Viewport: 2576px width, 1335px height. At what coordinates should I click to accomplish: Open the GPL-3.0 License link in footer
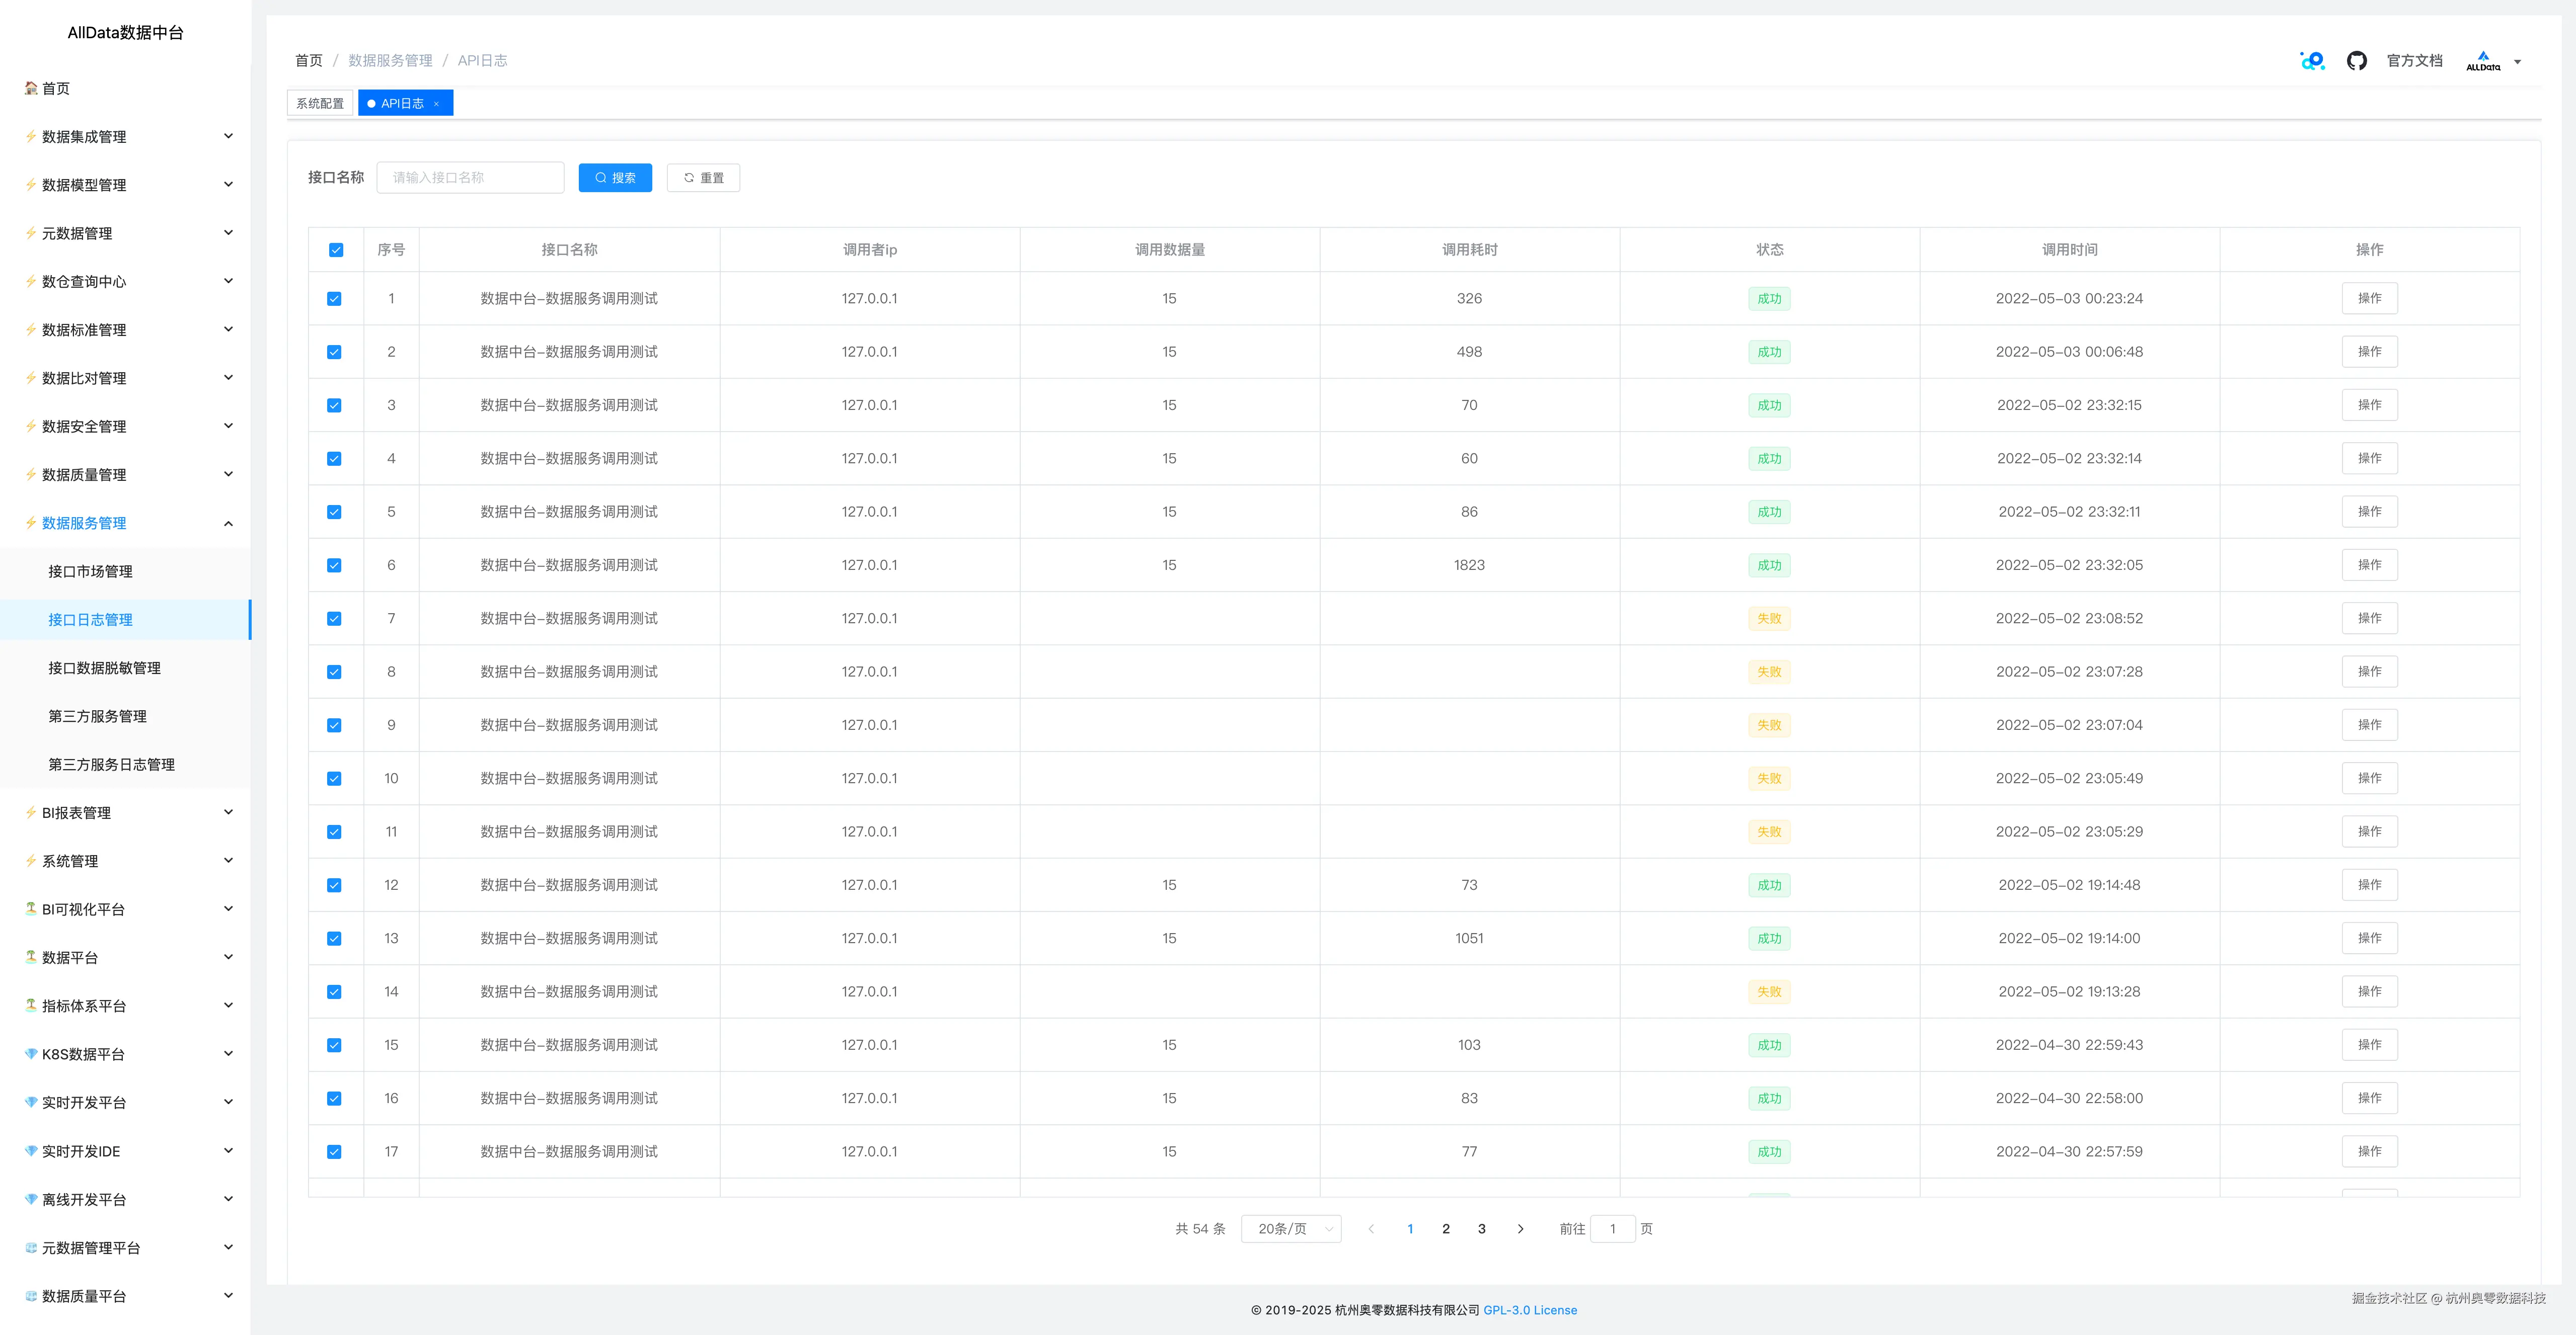1529,1310
